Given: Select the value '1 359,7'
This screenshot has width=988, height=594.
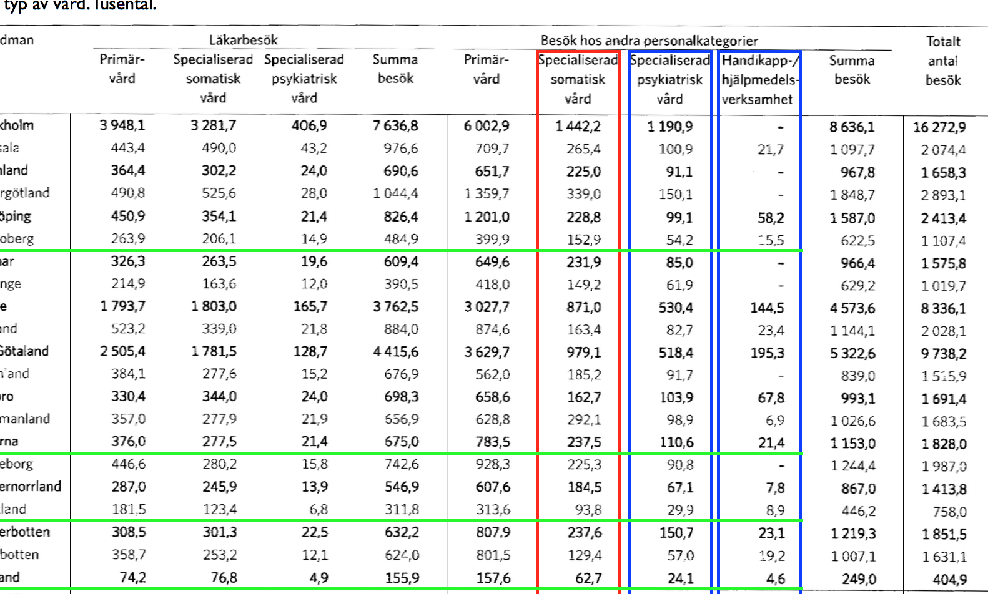Looking at the screenshot, I should click(x=486, y=194).
